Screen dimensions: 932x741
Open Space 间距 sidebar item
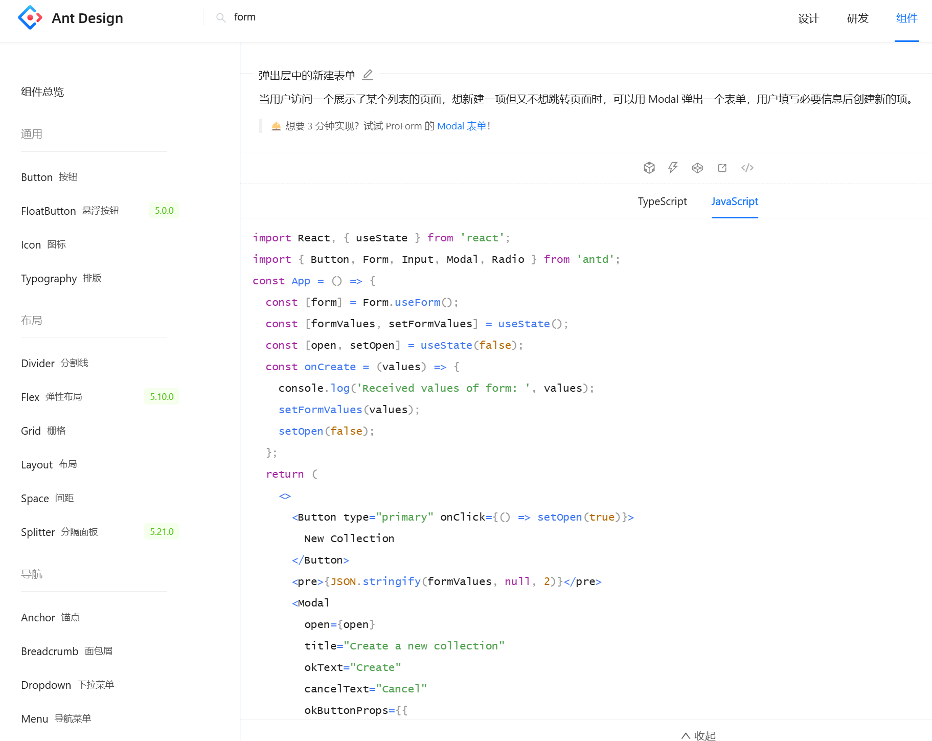48,498
